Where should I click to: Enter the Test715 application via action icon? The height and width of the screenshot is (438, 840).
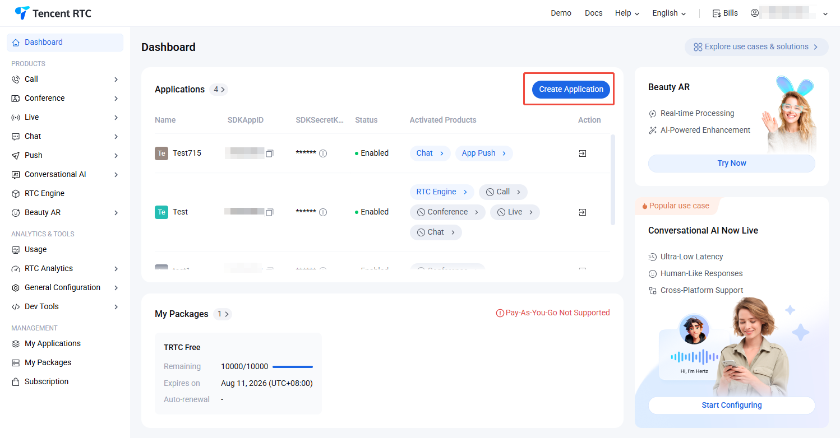point(583,153)
